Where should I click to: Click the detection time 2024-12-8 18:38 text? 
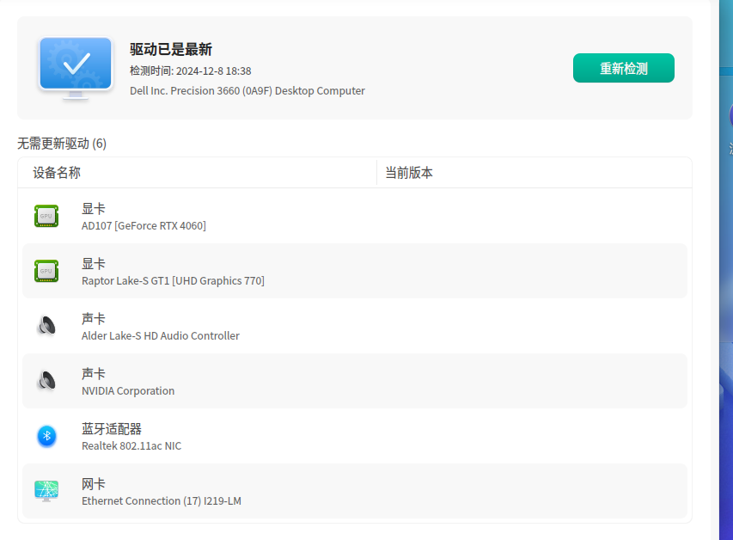[x=190, y=71]
